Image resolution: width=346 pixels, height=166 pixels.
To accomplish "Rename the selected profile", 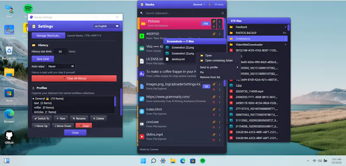I will (x=79, y=119).
